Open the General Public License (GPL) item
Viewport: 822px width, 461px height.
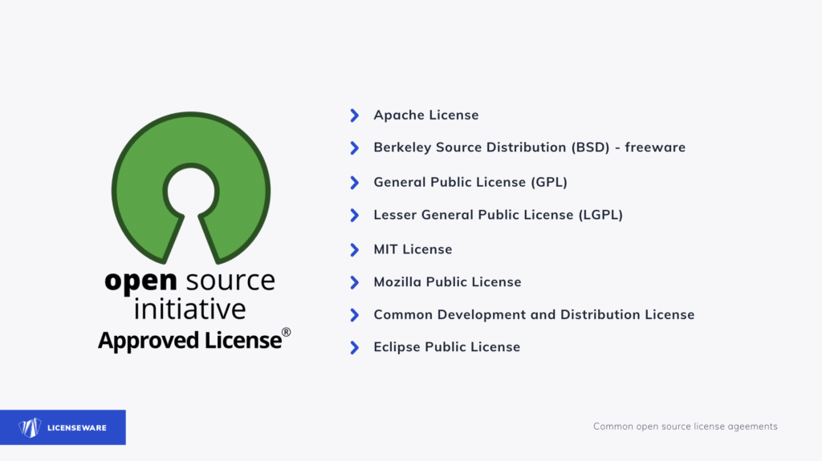click(470, 182)
